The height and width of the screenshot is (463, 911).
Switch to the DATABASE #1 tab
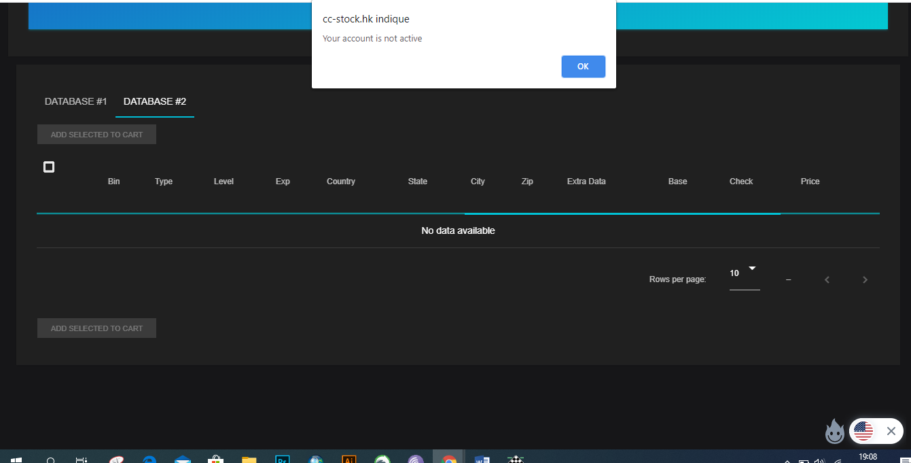pyautogui.click(x=75, y=101)
